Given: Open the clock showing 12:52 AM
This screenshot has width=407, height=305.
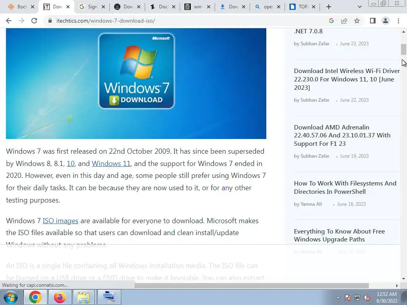Looking at the screenshot, I should (387, 297).
